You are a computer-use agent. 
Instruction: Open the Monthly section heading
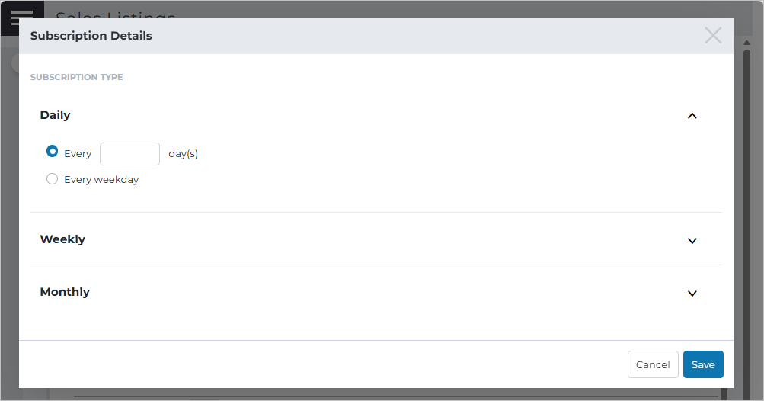pyautogui.click(x=65, y=292)
